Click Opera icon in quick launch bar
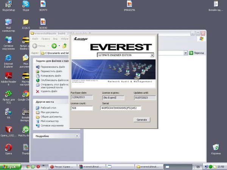Viewport: 227px width, 170px height. click(38, 167)
